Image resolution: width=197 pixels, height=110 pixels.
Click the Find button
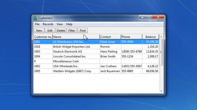tap(82, 31)
